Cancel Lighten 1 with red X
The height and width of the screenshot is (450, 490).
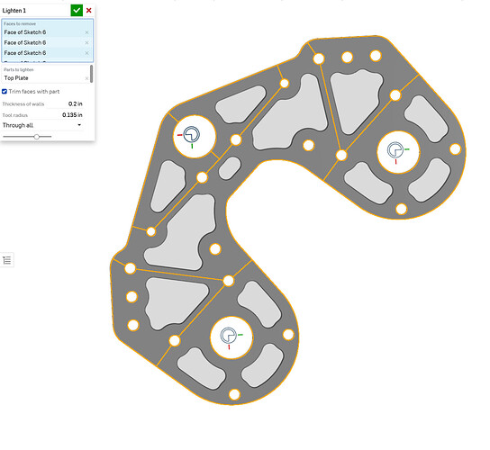pos(89,10)
